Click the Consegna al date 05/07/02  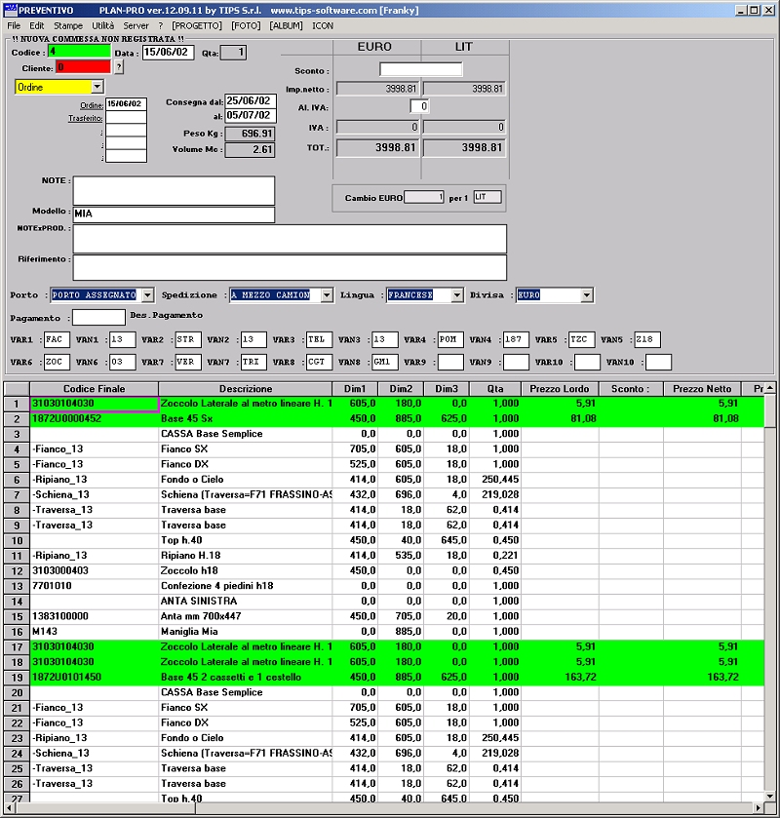pos(251,115)
